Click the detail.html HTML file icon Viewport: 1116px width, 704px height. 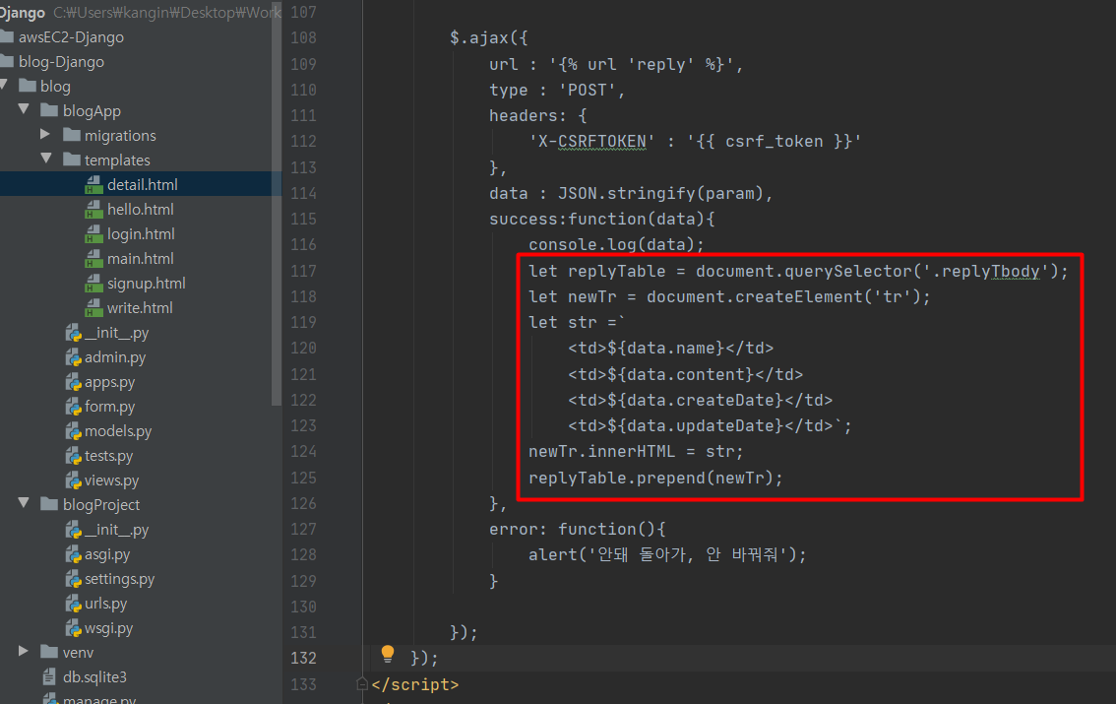(x=93, y=185)
